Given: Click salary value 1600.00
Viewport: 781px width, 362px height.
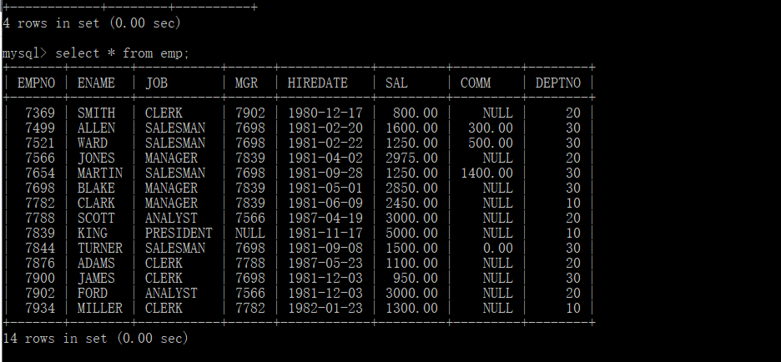Looking at the screenshot, I should point(411,128).
